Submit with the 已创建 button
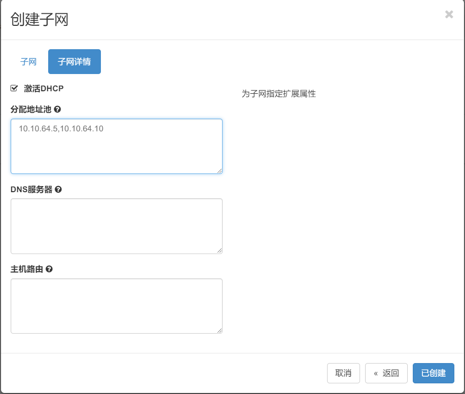The height and width of the screenshot is (394, 465). pos(433,373)
